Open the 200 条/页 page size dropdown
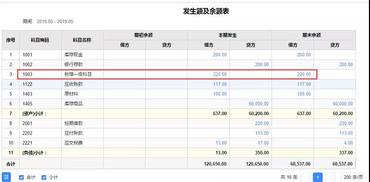 pos(355,177)
